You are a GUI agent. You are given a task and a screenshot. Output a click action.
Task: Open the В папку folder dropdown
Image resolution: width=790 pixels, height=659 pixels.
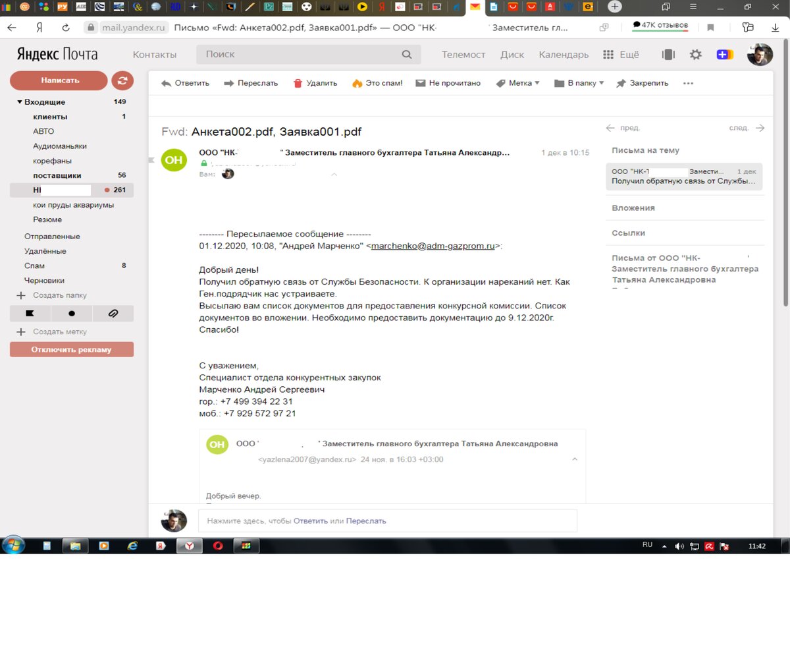coord(579,83)
